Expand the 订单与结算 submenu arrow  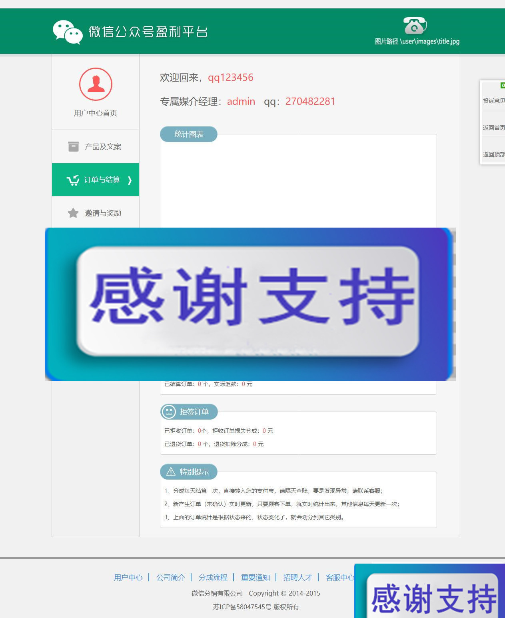pos(129,180)
